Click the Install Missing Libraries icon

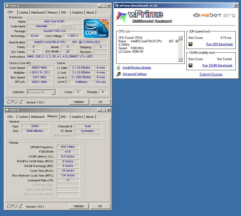tap(118, 68)
